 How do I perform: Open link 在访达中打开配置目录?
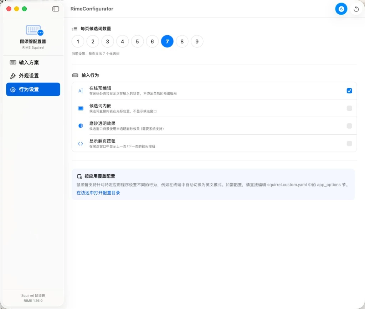(98, 193)
